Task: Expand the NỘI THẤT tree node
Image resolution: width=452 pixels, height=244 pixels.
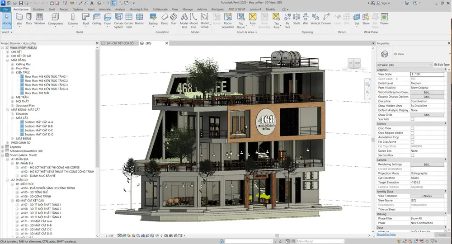Action: coord(12,101)
